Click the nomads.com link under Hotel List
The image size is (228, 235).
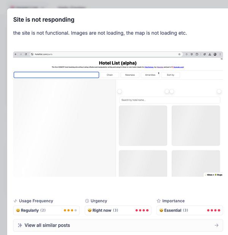point(178,67)
